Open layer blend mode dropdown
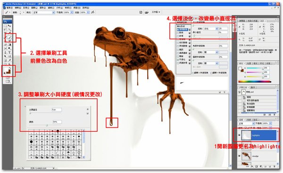This screenshot has width=283, height=173. [x=246, y=123]
